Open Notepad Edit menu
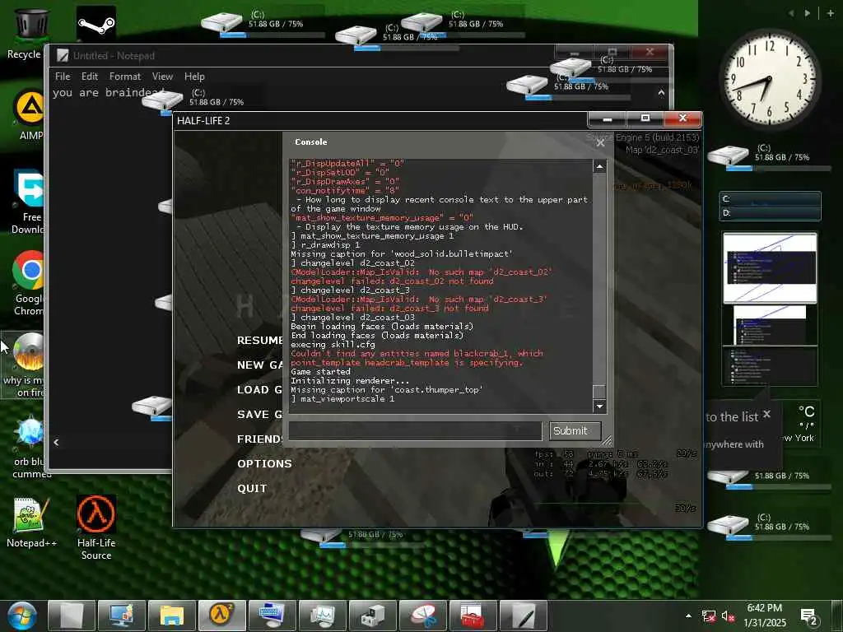This screenshot has height=632, width=843. pyautogui.click(x=90, y=77)
